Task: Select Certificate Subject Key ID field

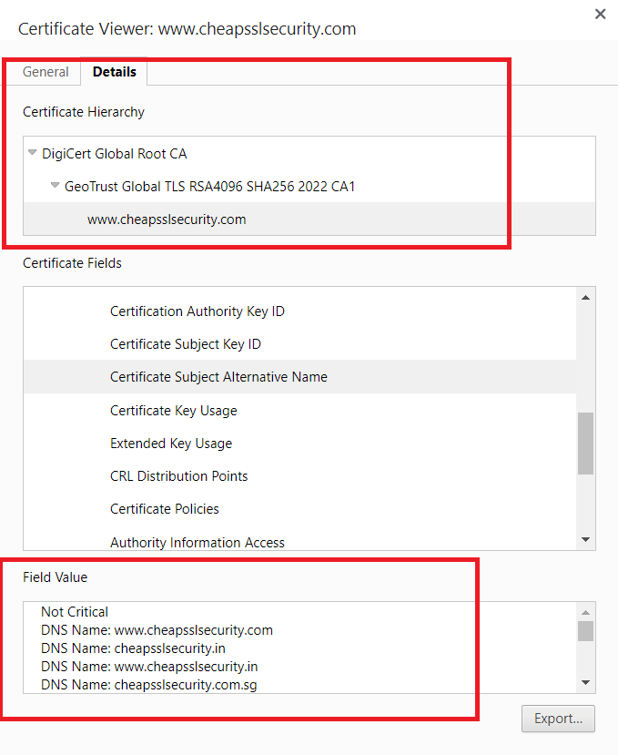Action: click(299, 344)
